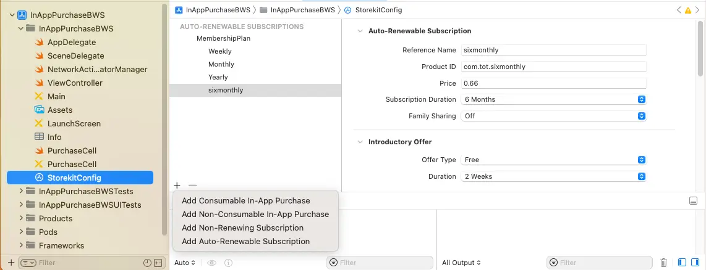Image resolution: width=706 pixels, height=270 pixels.
Task: Collapse the InAppPurchaseBWS project root
Action: pyautogui.click(x=12, y=15)
